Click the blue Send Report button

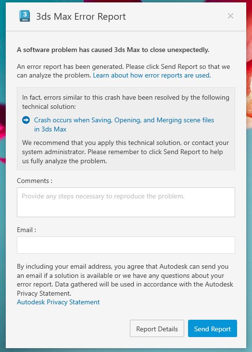tap(212, 329)
